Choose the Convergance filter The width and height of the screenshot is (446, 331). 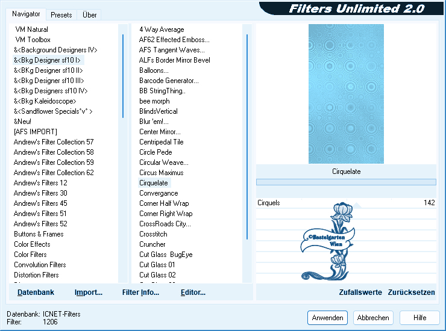pos(159,193)
